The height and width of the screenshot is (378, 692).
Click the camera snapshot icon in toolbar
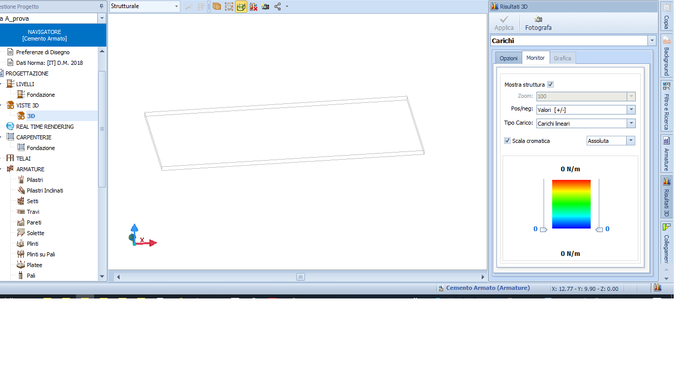click(265, 7)
